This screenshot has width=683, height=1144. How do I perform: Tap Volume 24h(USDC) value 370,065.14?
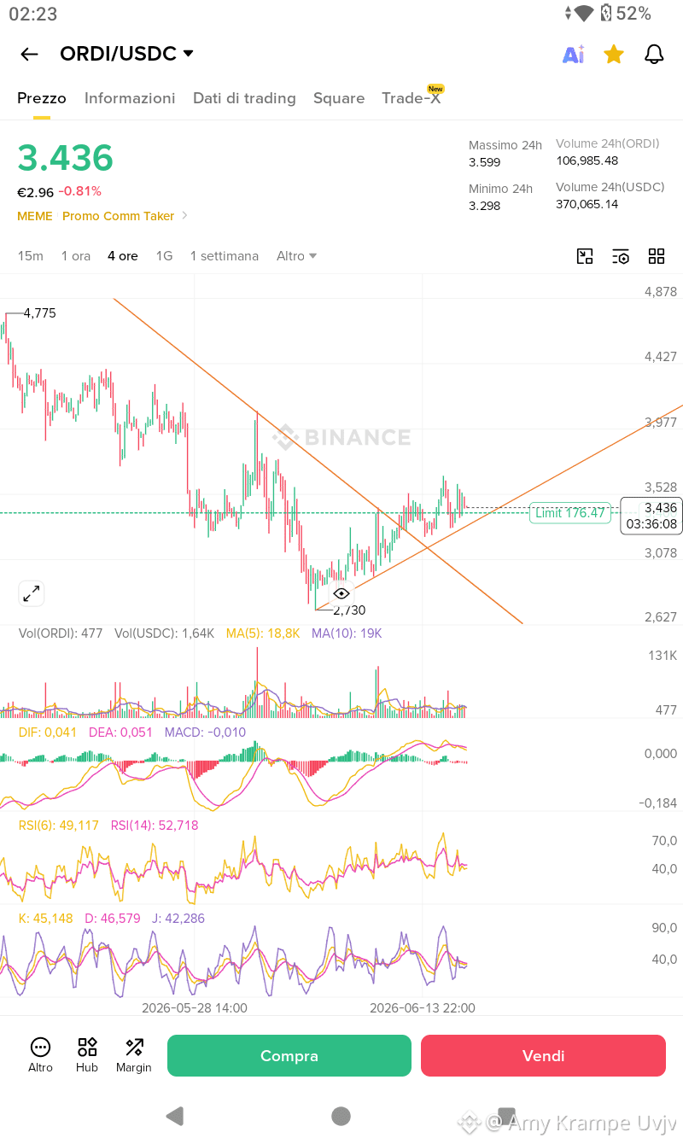[587, 204]
